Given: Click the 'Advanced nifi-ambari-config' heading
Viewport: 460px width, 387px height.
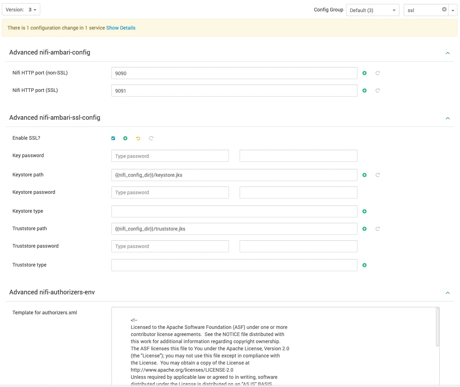Looking at the screenshot, I should 50,52.
